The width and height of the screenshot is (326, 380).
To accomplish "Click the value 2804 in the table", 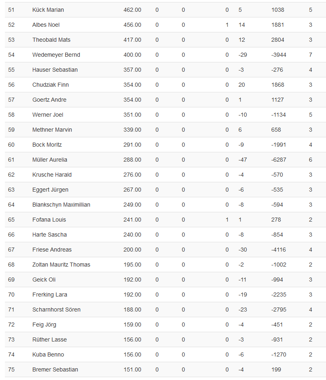I will tap(278, 40).
